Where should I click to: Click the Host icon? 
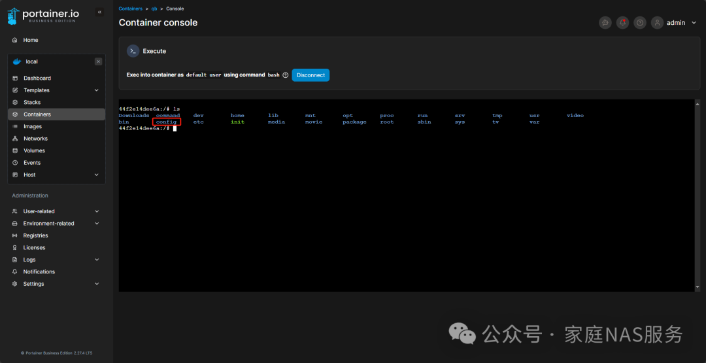point(15,175)
